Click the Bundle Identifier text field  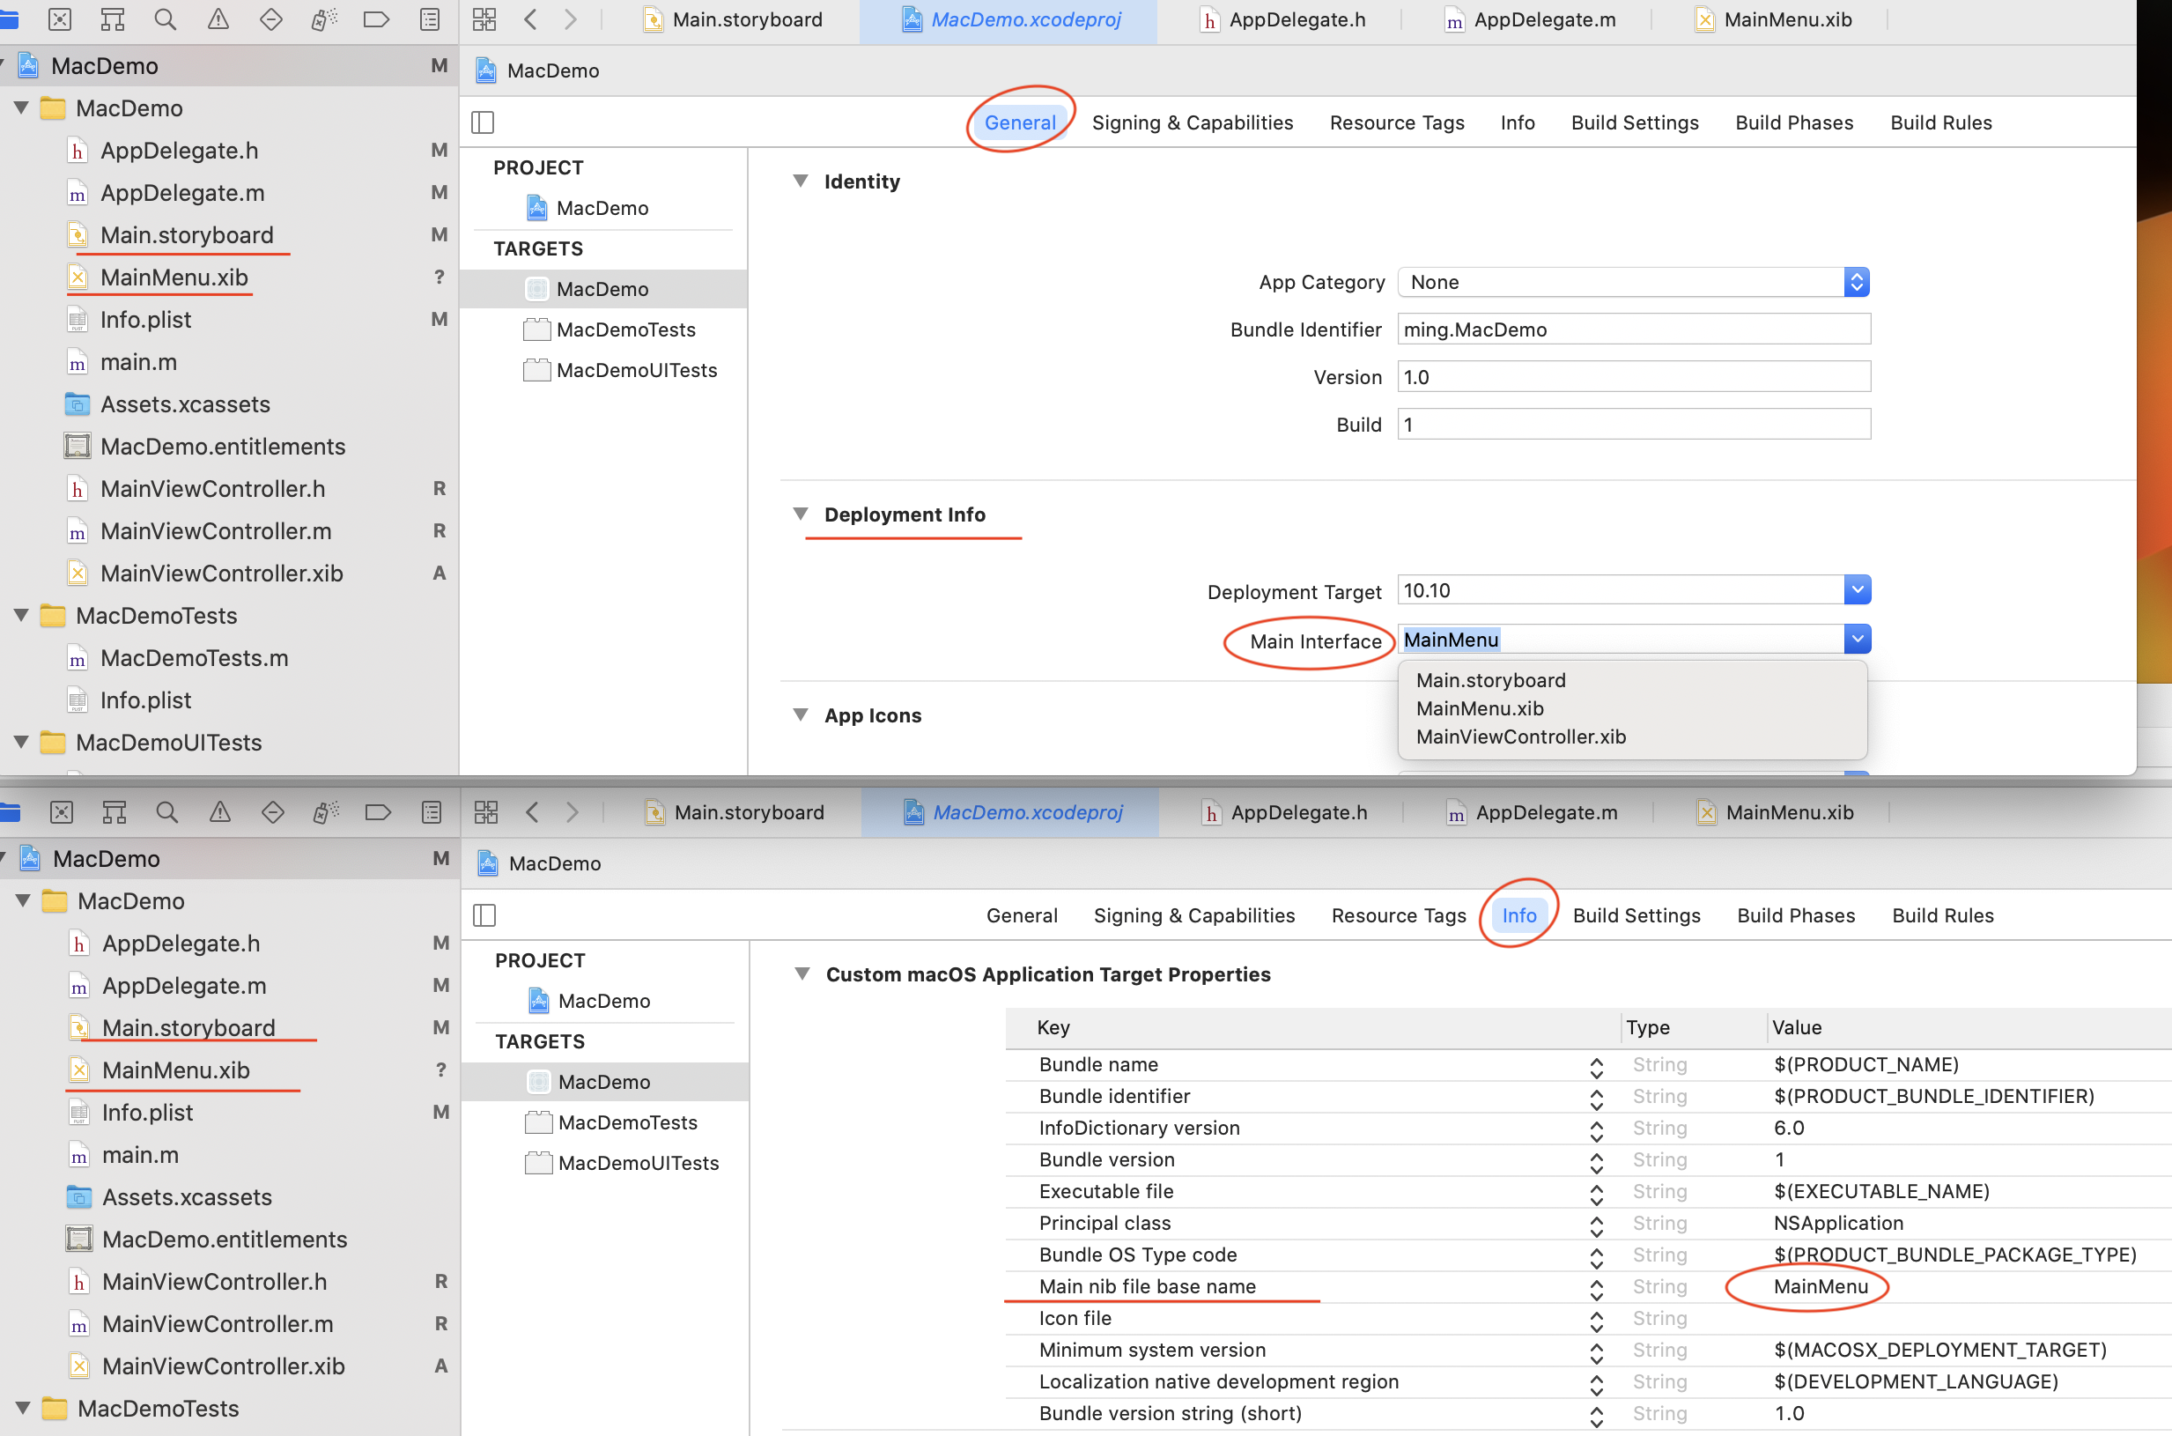tap(1633, 329)
